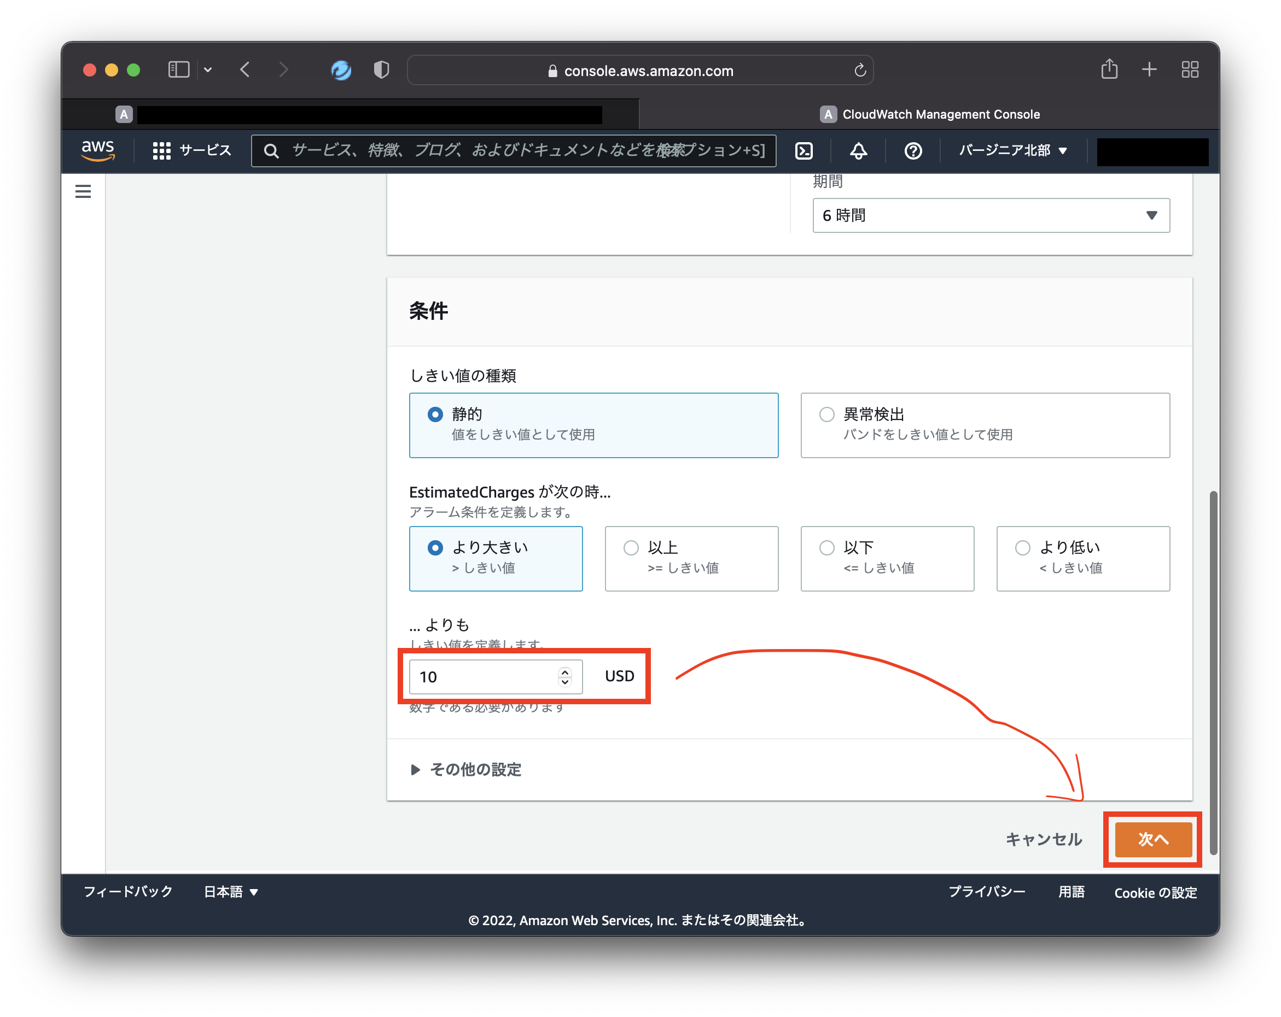1281x1017 pixels.
Task: Open バージニア北部 region dropdown
Action: (x=1012, y=151)
